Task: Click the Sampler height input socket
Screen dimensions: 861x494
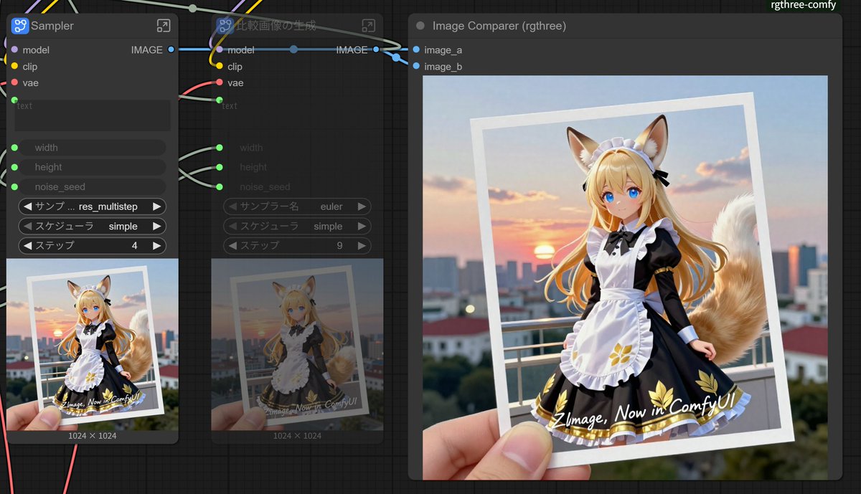Action: click(x=14, y=167)
